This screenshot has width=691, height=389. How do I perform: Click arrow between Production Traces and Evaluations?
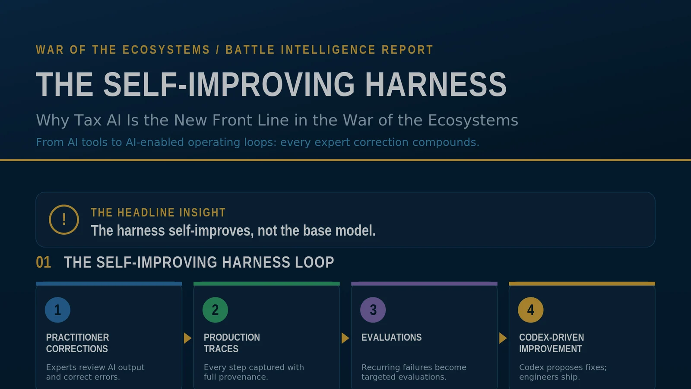click(345, 338)
